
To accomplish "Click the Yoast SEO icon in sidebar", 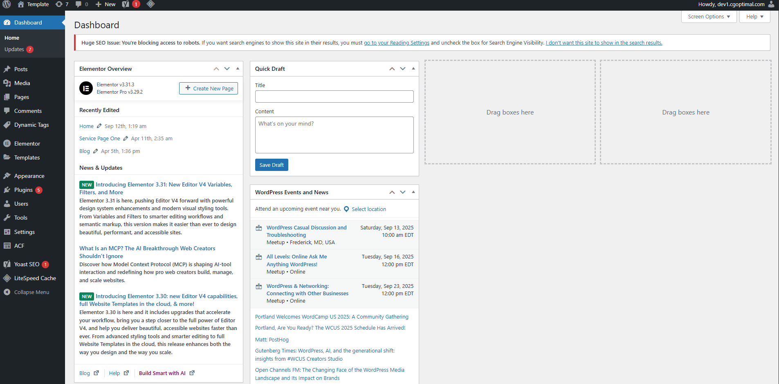I will pos(7,264).
